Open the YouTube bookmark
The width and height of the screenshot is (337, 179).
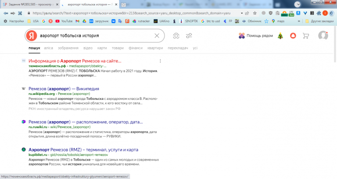pos(64,21)
